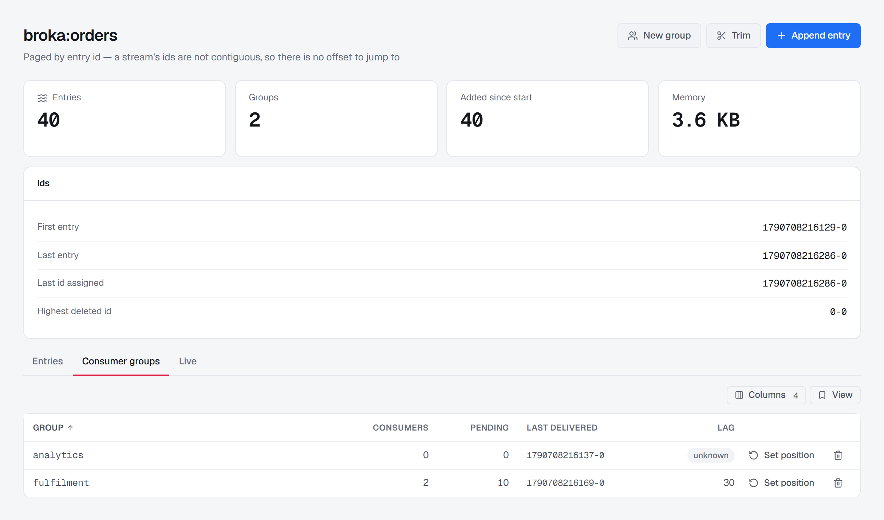Image resolution: width=884 pixels, height=520 pixels.
Task: Delete the analytics consumer group via trash icon
Action: (838, 455)
